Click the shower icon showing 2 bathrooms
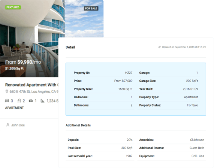 tap(19, 100)
